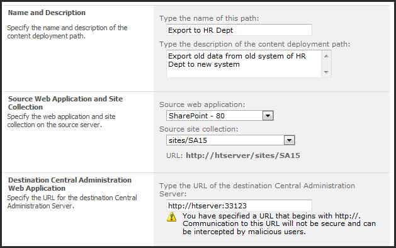Open the Source site collection dropdown
396x248 pixels.
pyautogui.click(x=289, y=140)
